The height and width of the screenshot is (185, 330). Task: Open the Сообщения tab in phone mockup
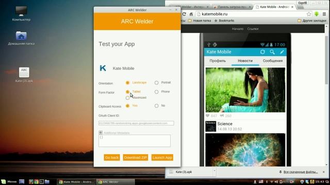pyautogui.click(x=273, y=61)
